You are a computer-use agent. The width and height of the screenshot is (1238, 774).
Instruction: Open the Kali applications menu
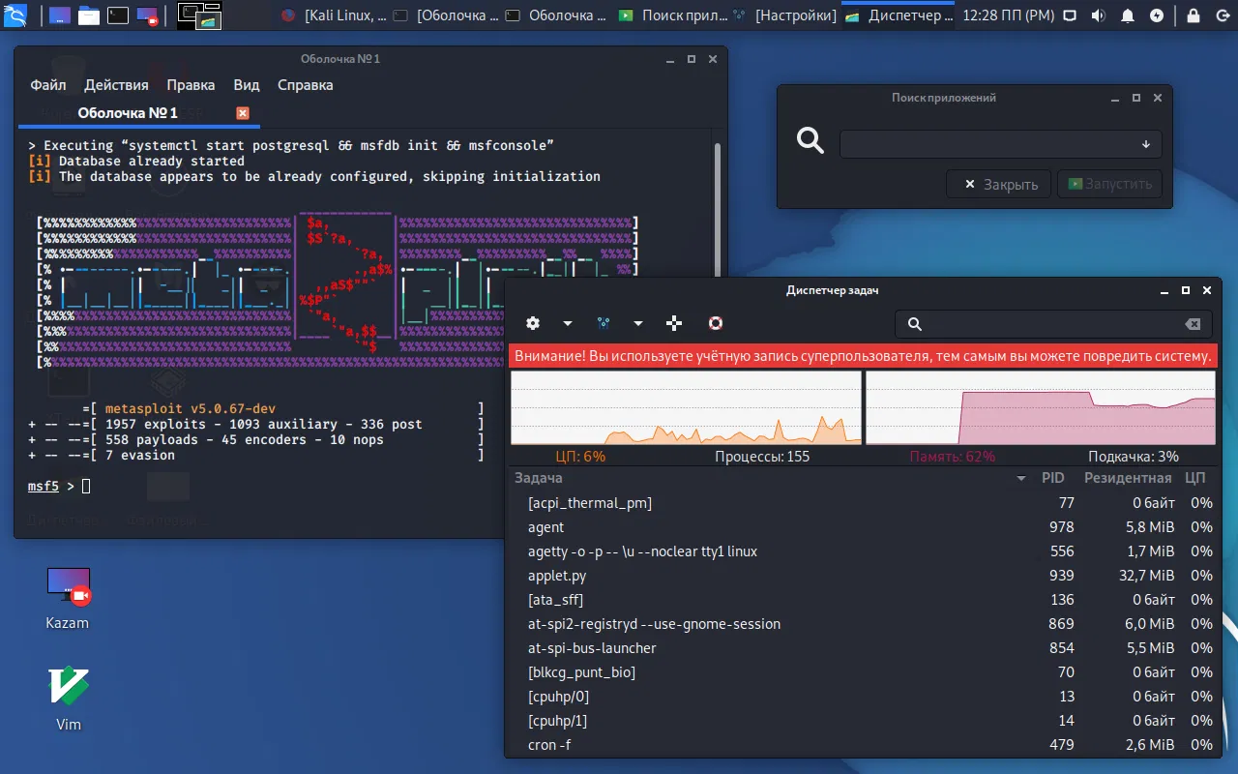pos(15,15)
